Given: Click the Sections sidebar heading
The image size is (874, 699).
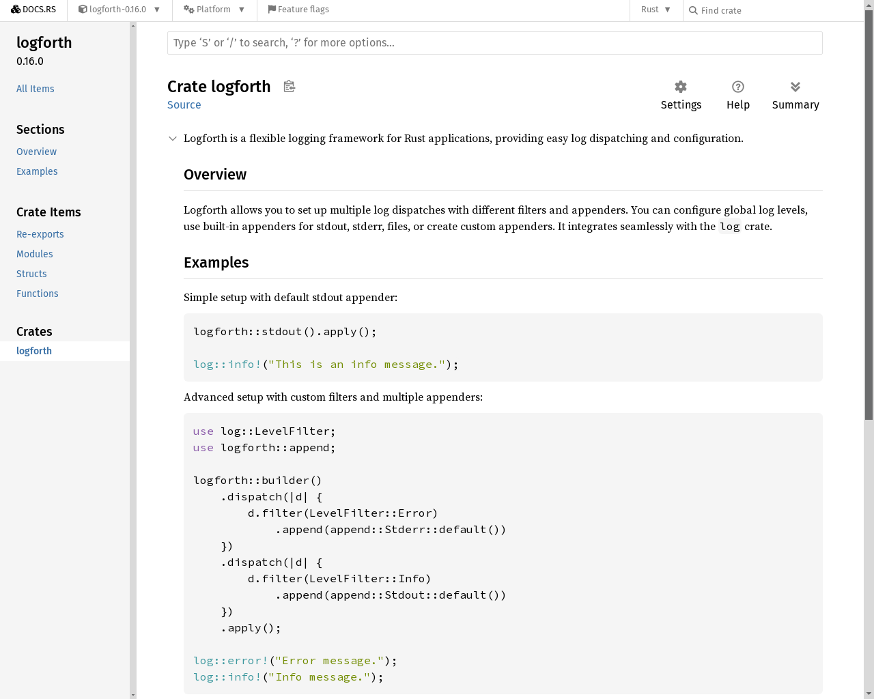Looking at the screenshot, I should [x=40, y=130].
